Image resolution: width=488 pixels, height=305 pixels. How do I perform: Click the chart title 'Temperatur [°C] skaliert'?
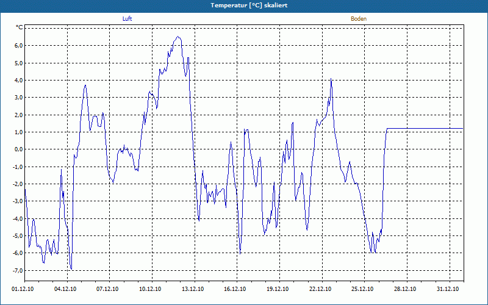coord(249,5)
